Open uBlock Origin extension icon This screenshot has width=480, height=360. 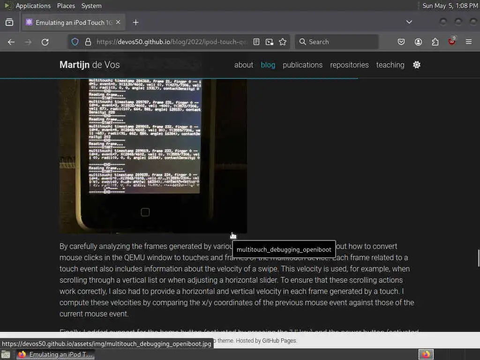tap(452, 41)
